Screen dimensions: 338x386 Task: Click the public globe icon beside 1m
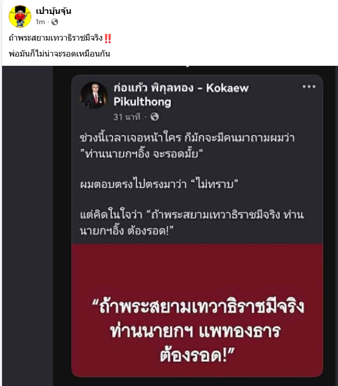tap(54, 22)
